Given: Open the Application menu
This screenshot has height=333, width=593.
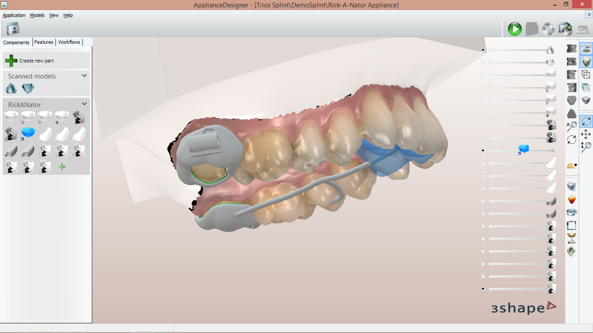Looking at the screenshot, I should click(x=14, y=15).
